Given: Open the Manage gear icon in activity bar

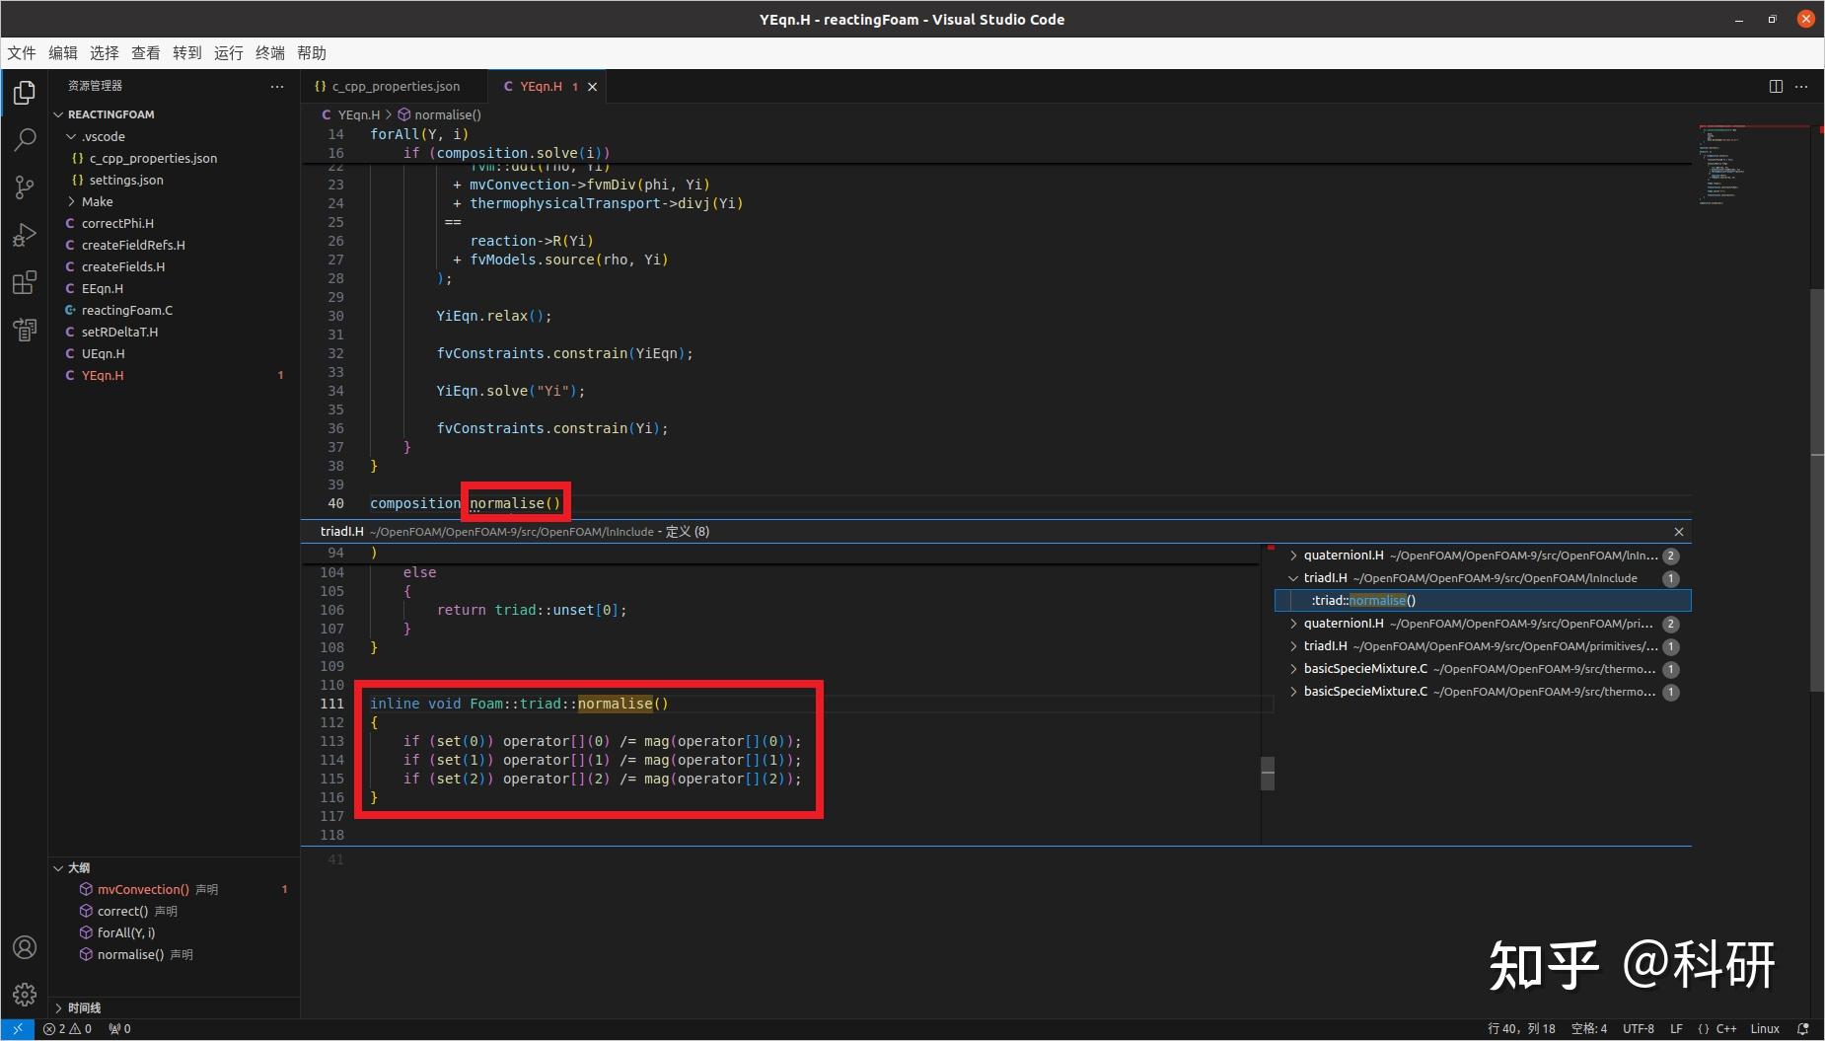Looking at the screenshot, I should [x=24, y=995].
